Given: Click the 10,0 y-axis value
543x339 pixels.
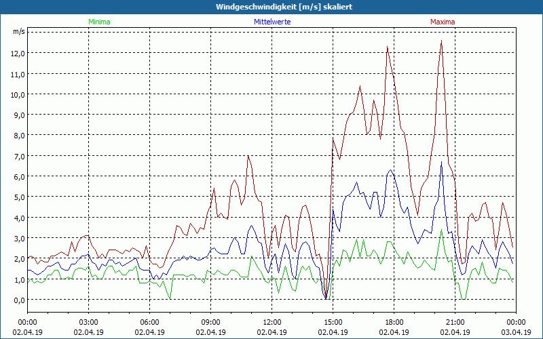Looking at the screenshot, I should 18,94.
